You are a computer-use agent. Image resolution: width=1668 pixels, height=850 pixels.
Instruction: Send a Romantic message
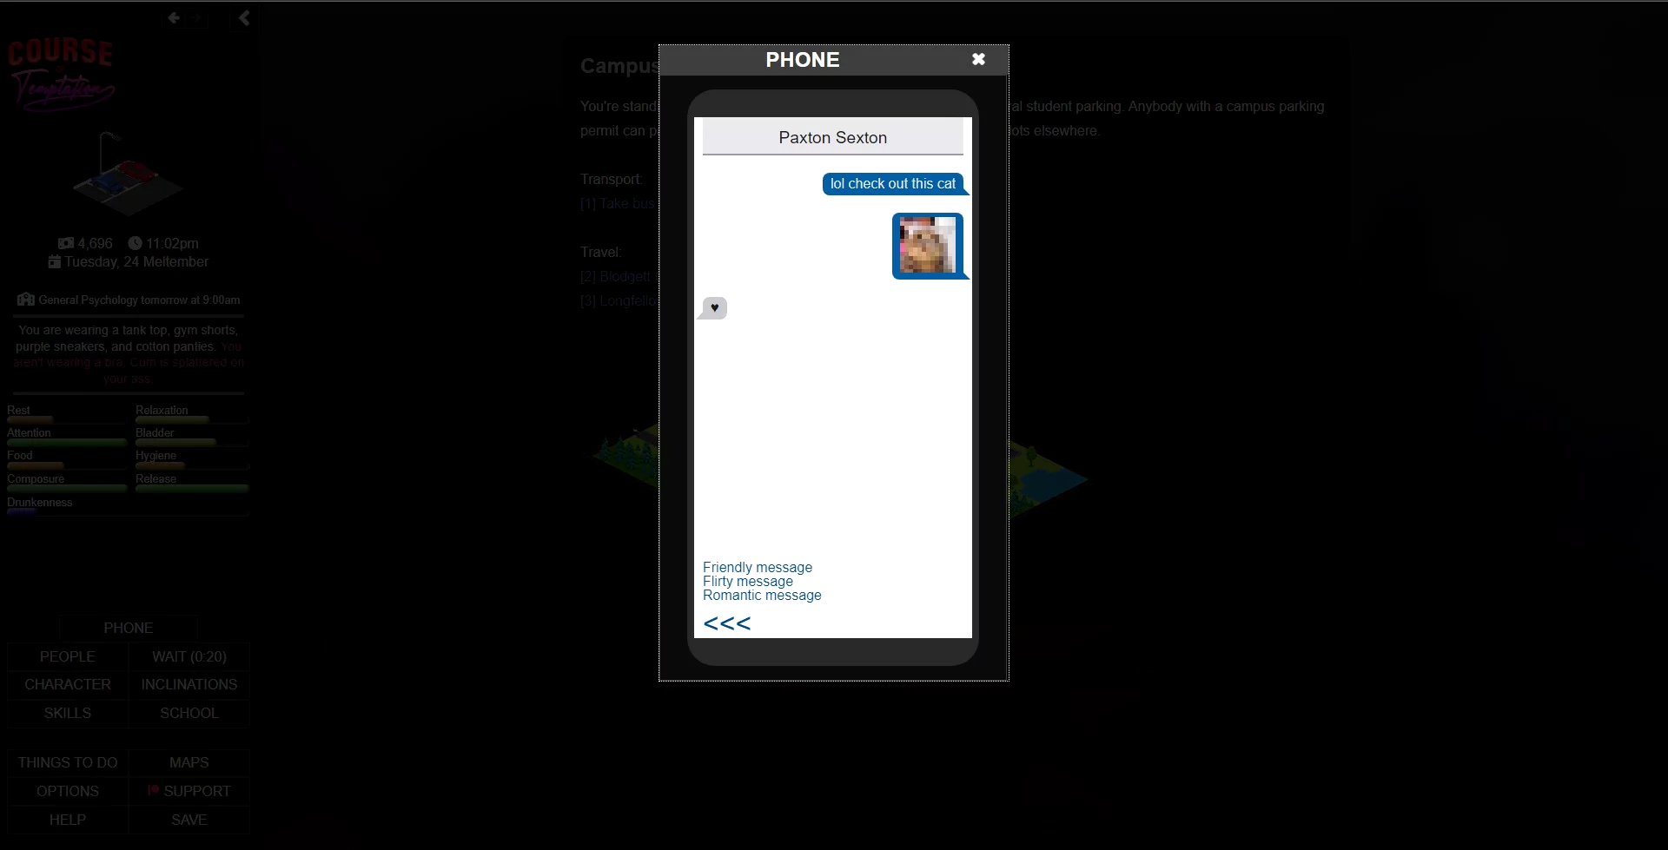point(761,596)
